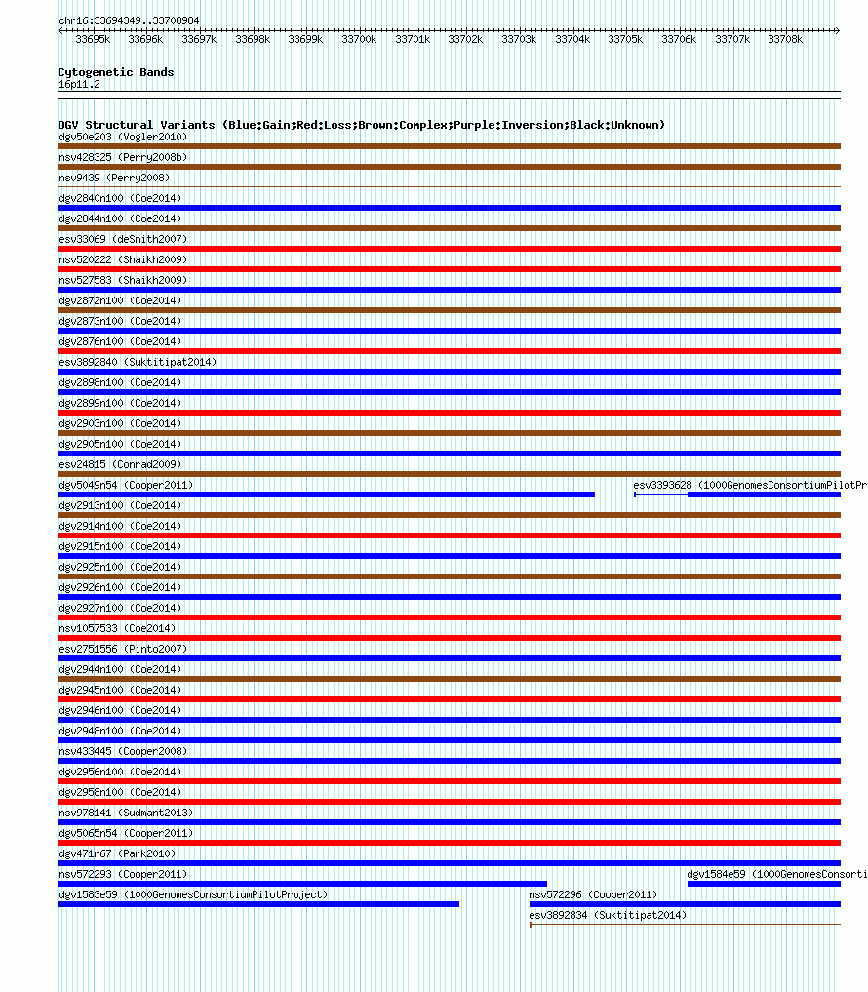Click the blue bar under dgv1583e59

[258, 904]
